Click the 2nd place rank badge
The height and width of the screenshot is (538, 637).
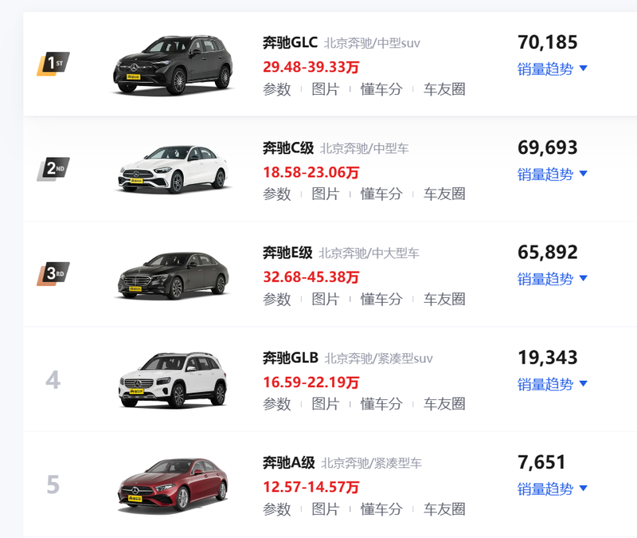(53, 169)
